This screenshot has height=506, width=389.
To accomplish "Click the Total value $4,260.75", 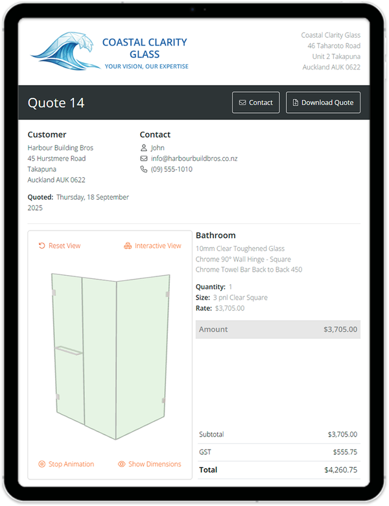I will click(x=341, y=470).
